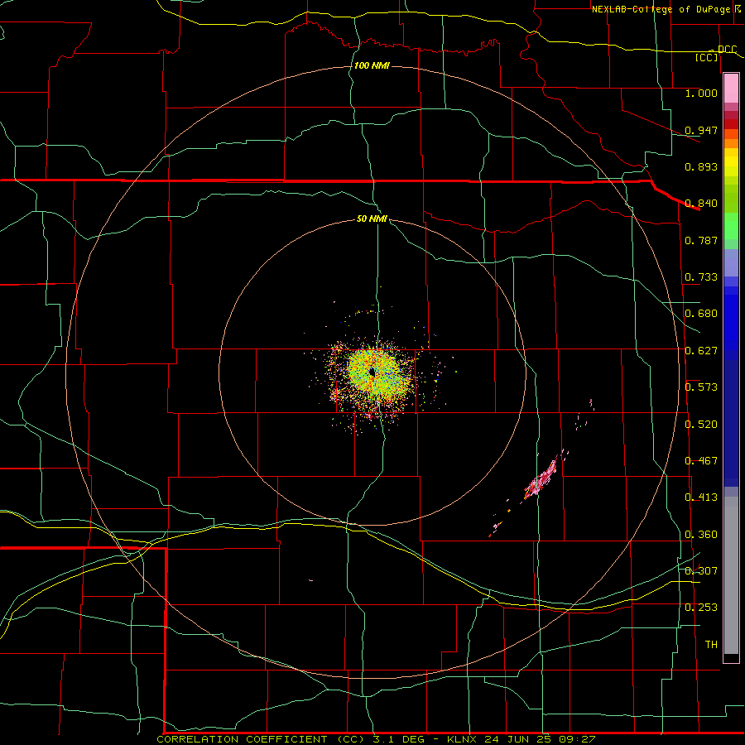The width and height of the screenshot is (745, 745).
Task: Click the pink segment of the color bar
Action: tap(731, 89)
